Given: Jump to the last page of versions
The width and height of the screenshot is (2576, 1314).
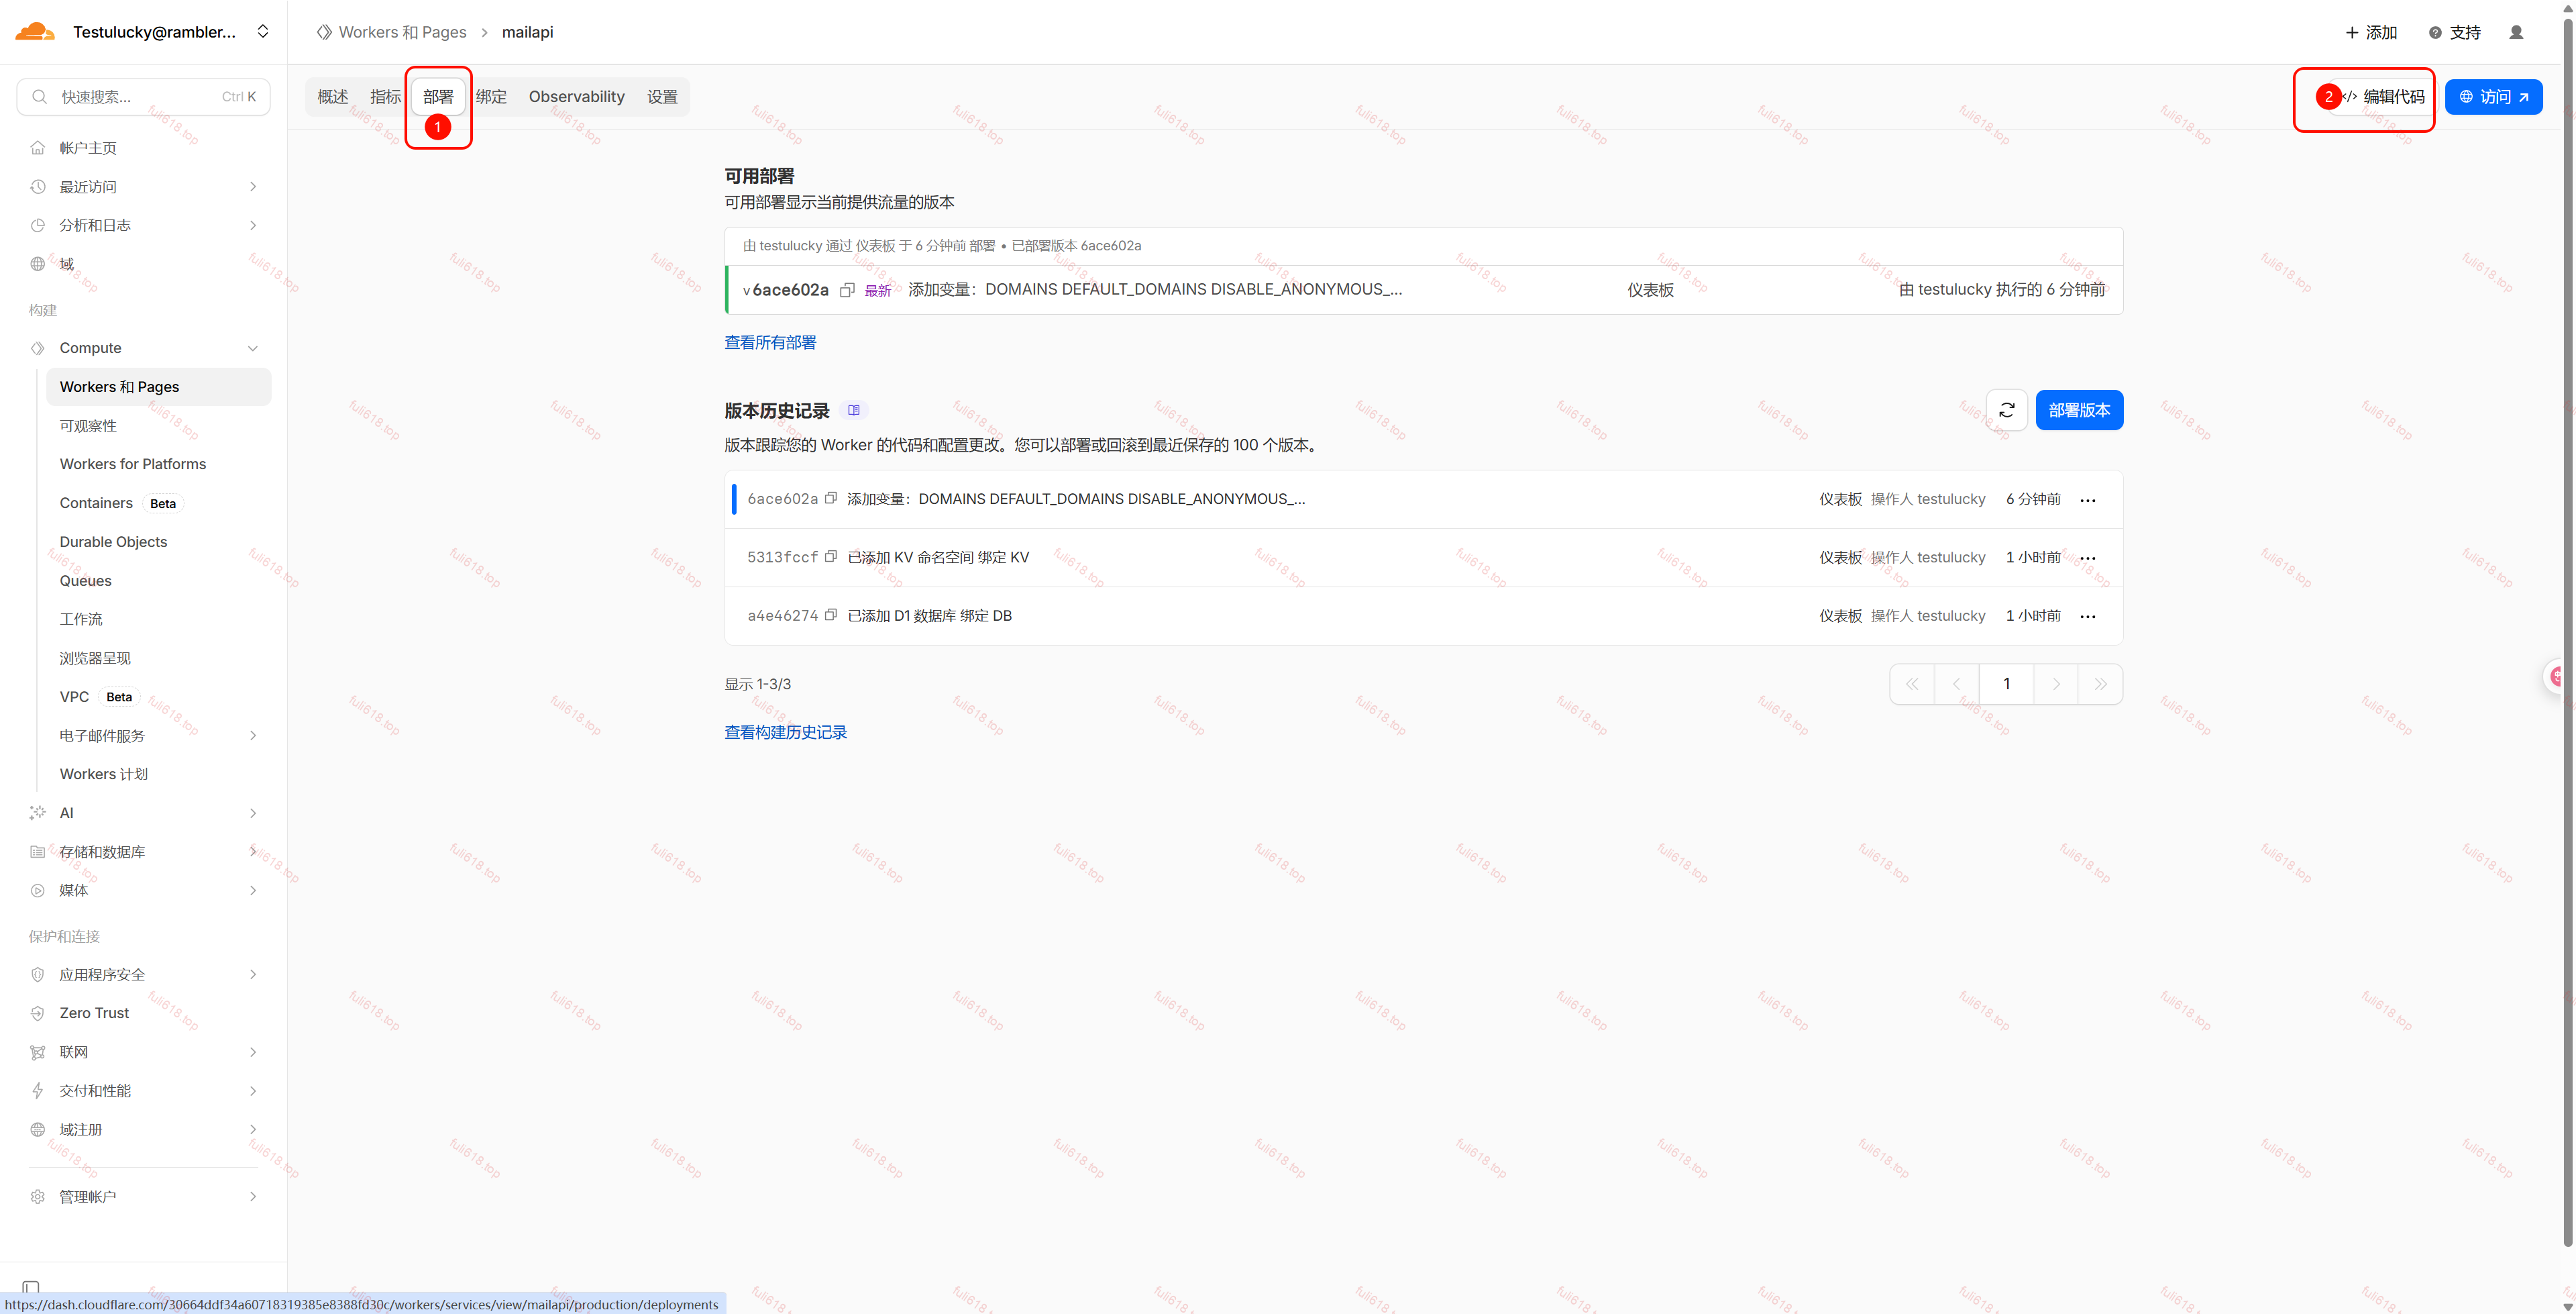Looking at the screenshot, I should 2100,685.
